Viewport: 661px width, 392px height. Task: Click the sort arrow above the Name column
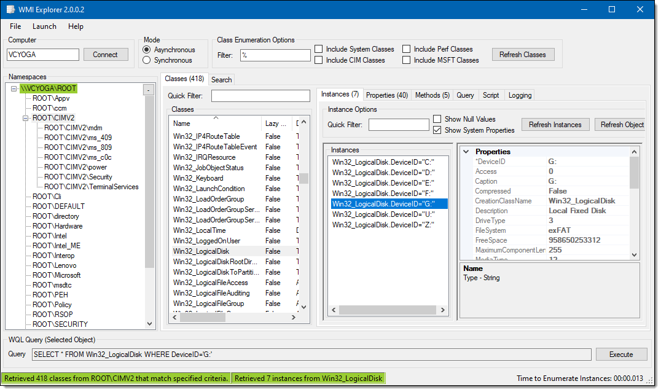(x=216, y=117)
